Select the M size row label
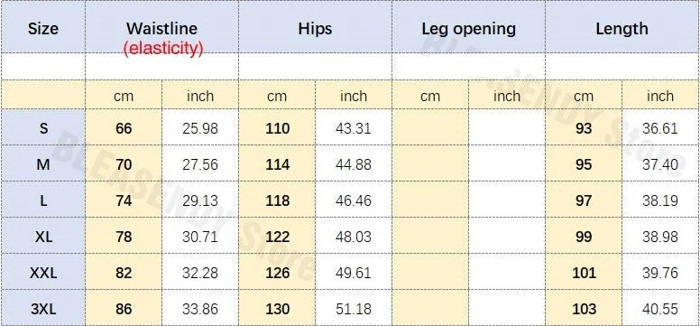 (x=43, y=165)
